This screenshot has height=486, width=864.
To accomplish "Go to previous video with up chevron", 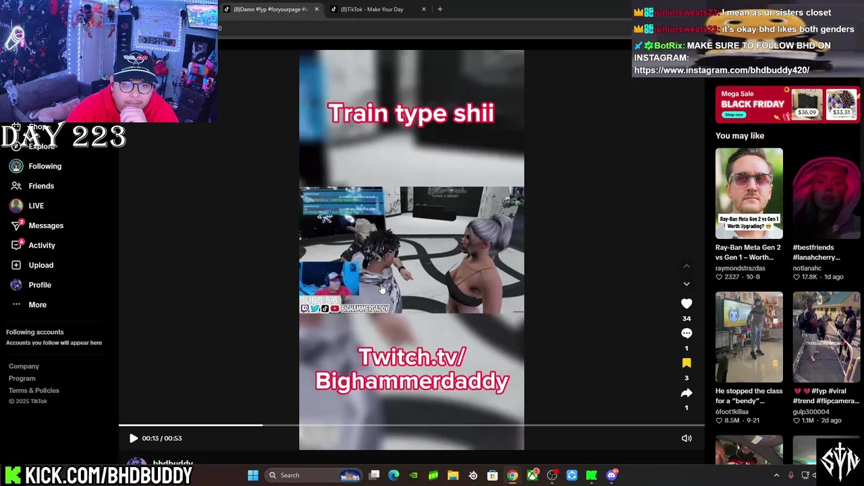I will (x=686, y=267).
